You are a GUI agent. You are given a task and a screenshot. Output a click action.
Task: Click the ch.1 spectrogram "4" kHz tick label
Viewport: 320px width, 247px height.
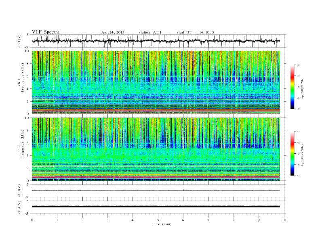(x=28, y=89)
